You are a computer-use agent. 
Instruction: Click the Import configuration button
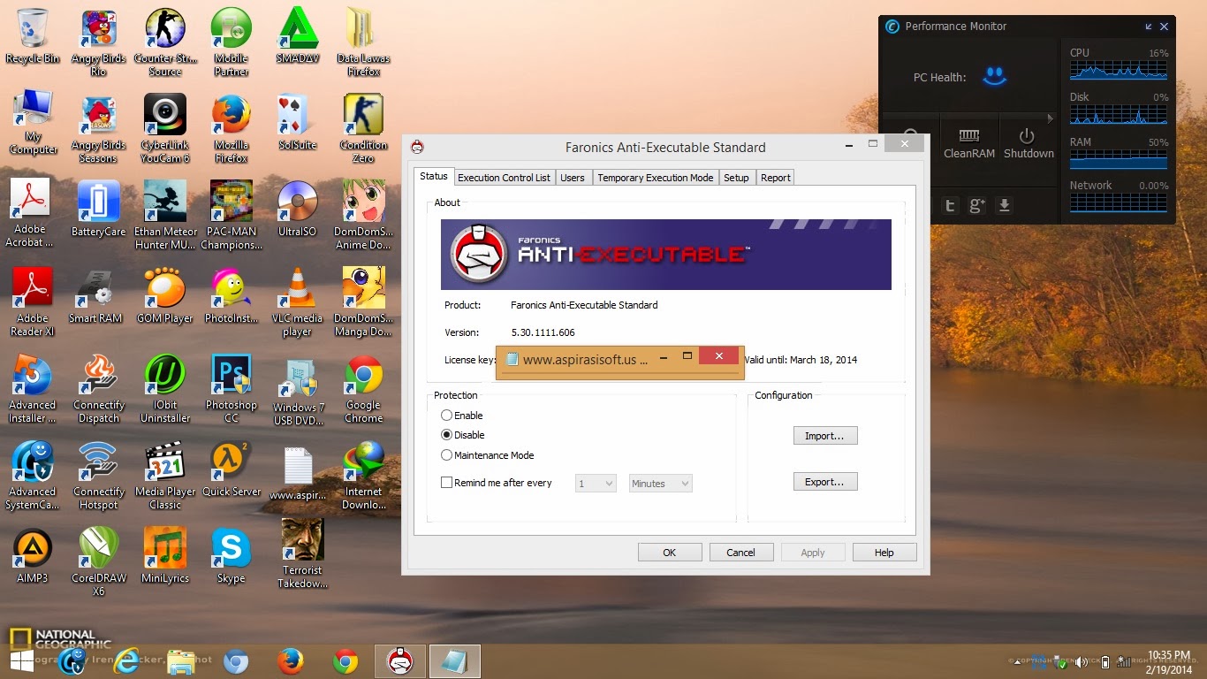(x=825, y=435)
